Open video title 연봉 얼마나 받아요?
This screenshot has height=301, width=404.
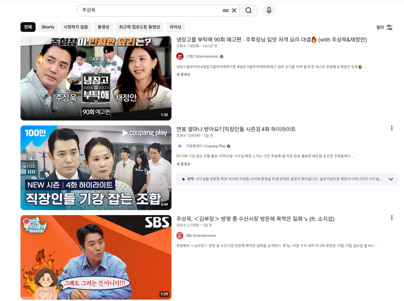pos(236,129)
